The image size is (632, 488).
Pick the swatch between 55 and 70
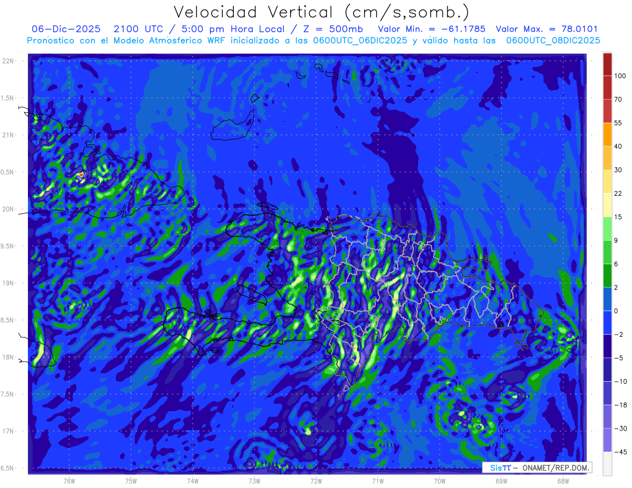[x=607, y=111]
